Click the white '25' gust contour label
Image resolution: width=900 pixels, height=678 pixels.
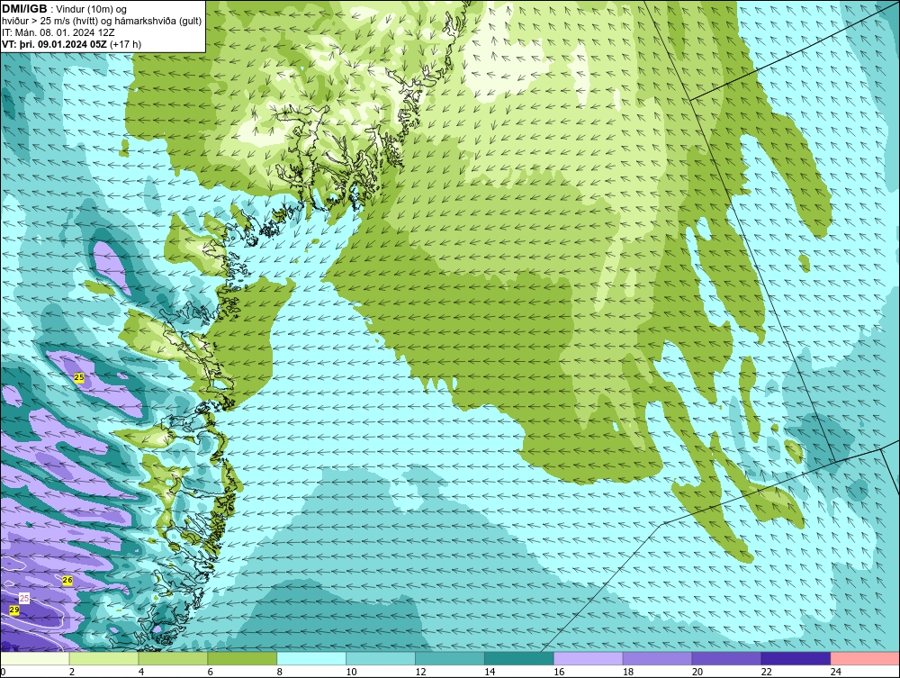tap(24, 598)
